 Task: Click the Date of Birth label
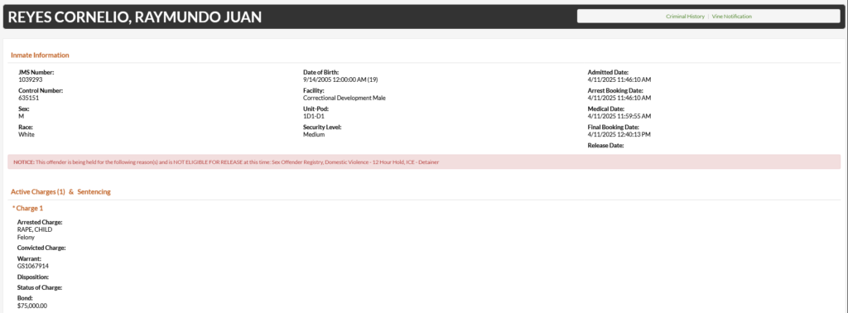pyautogui.click(x=320, y=72)
